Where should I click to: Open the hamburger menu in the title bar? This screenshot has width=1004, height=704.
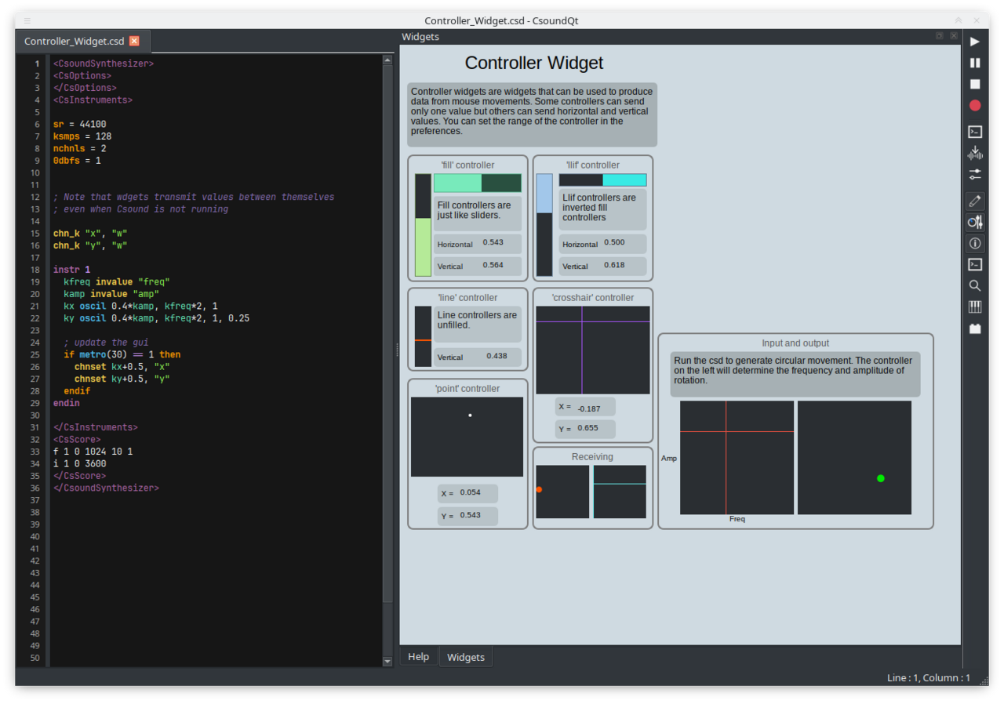coord(27,20)
